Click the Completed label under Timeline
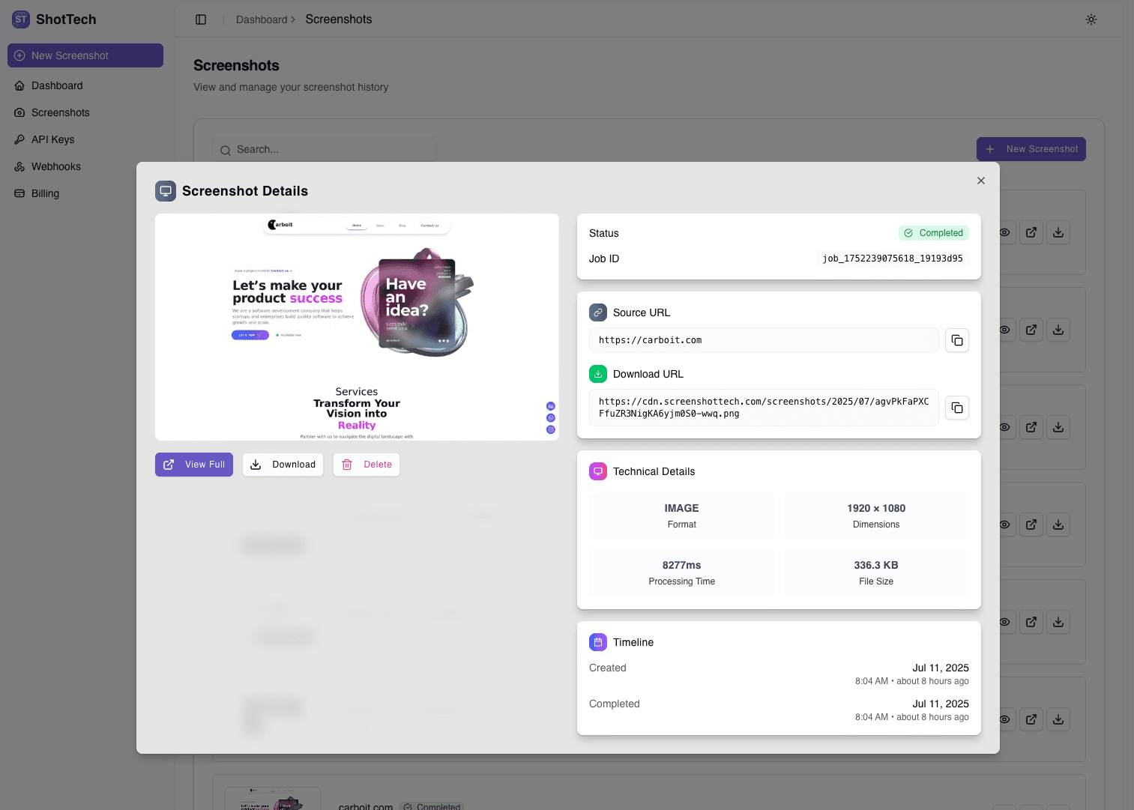The height and width of the screenshot is (810, 1134). coord(615,704)
